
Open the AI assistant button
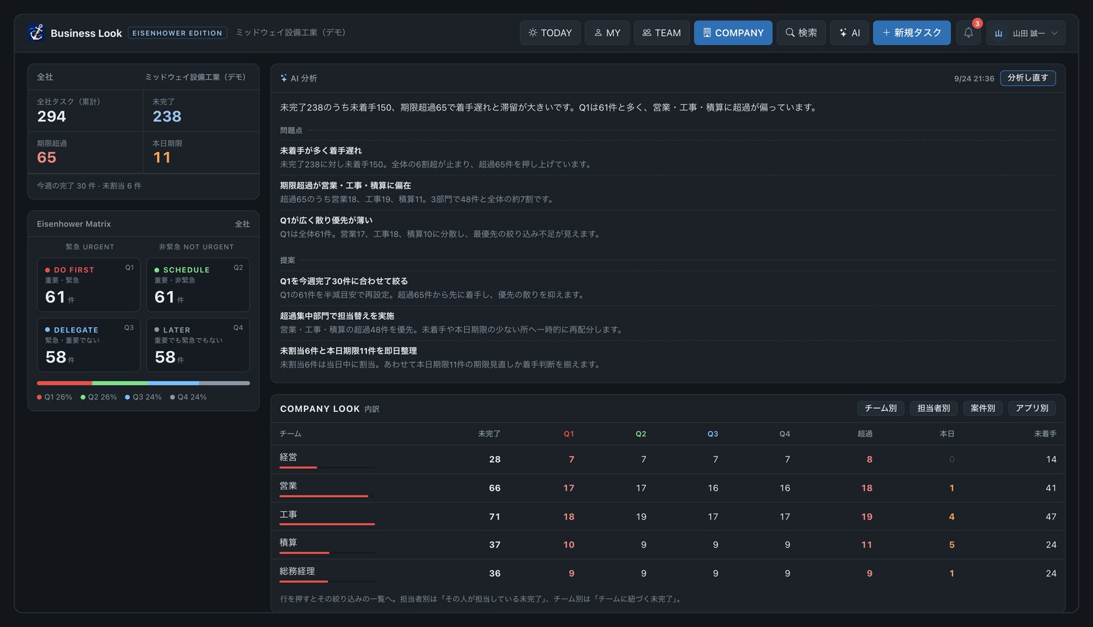pyautogui.click(x=849, y=33)
